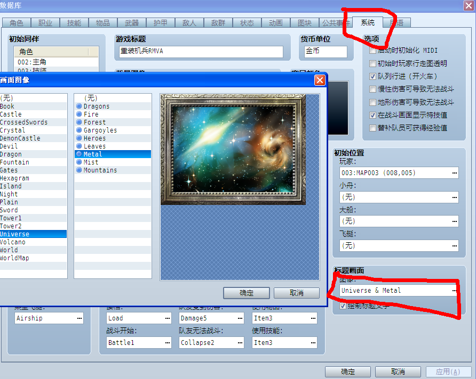476x379 pixels.
Task: Click the 货币单位 field 金币
Action: [326, 52]
